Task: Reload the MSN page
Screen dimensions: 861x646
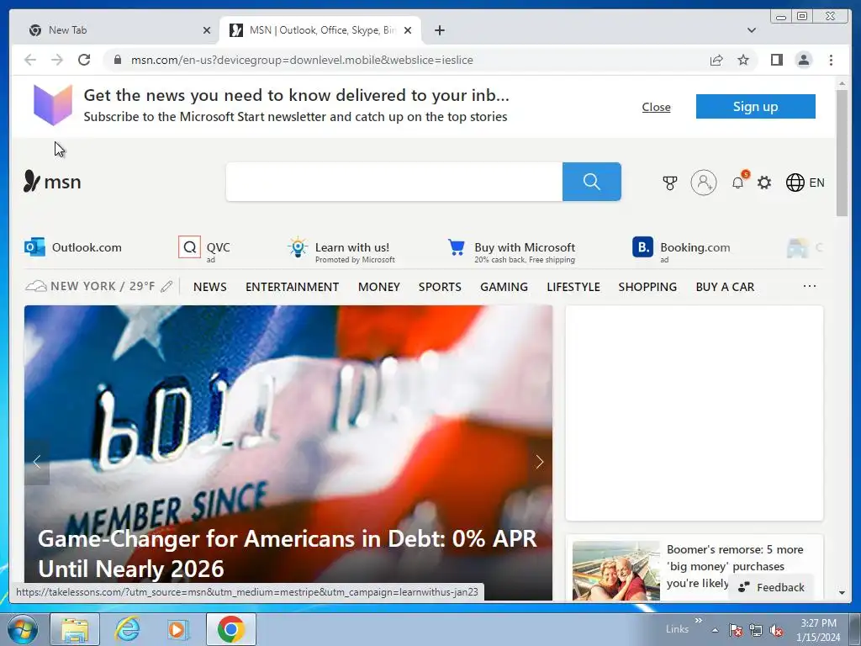Action: [84, 60]
